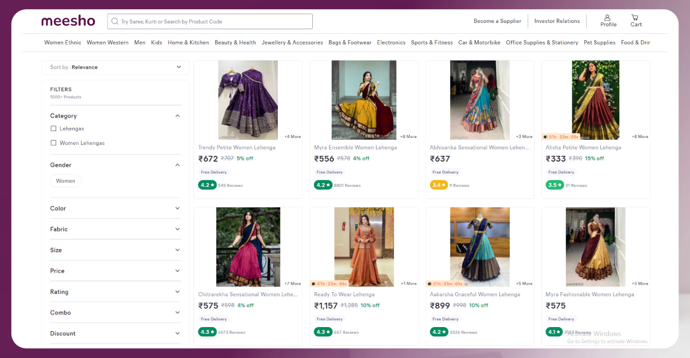Open the Jewellery & Accessories menu
The image size is (690, 358).
click(x=292, y=42)
